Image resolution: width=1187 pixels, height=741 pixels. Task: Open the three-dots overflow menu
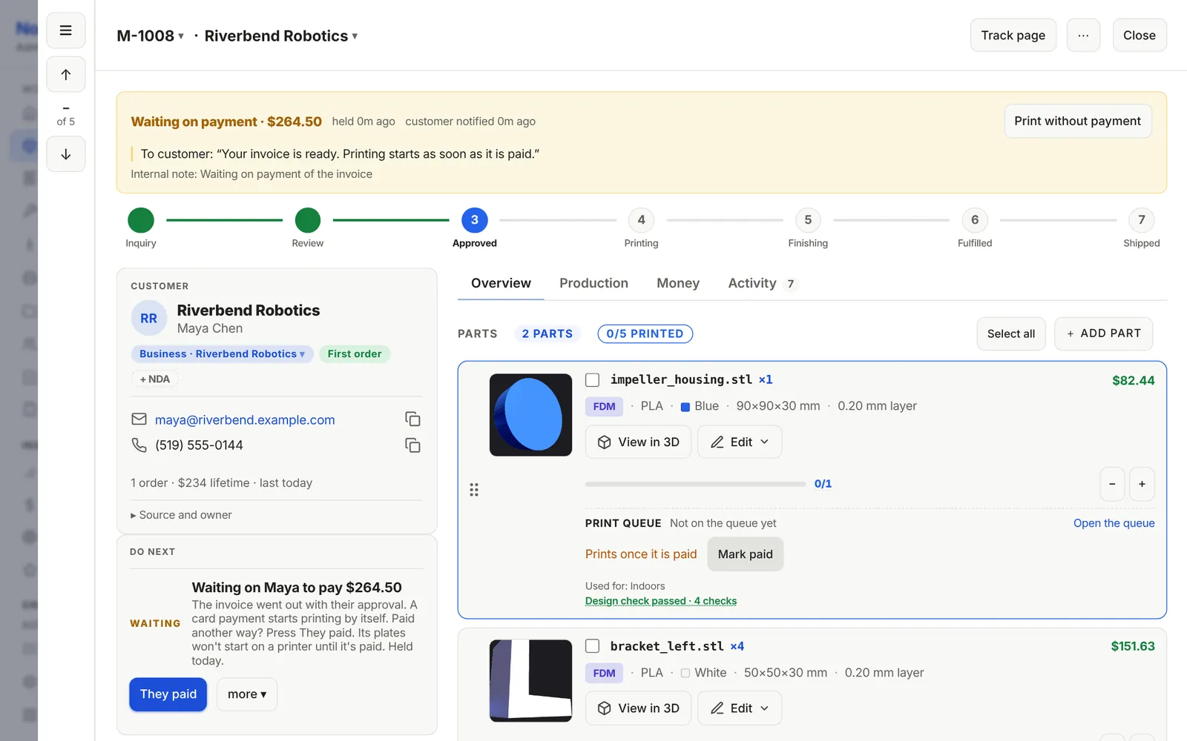pyautogui.click(x=1083, y=36)
